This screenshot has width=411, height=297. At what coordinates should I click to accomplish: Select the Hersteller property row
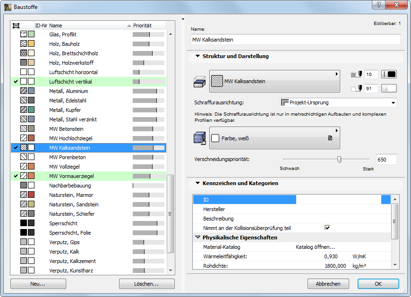click(292, 209)
